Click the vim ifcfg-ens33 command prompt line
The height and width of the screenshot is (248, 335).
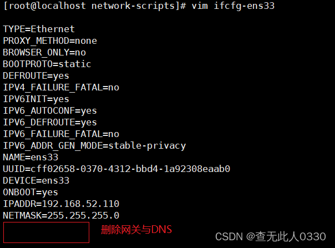pyautogui.click(x=139, y=6)
